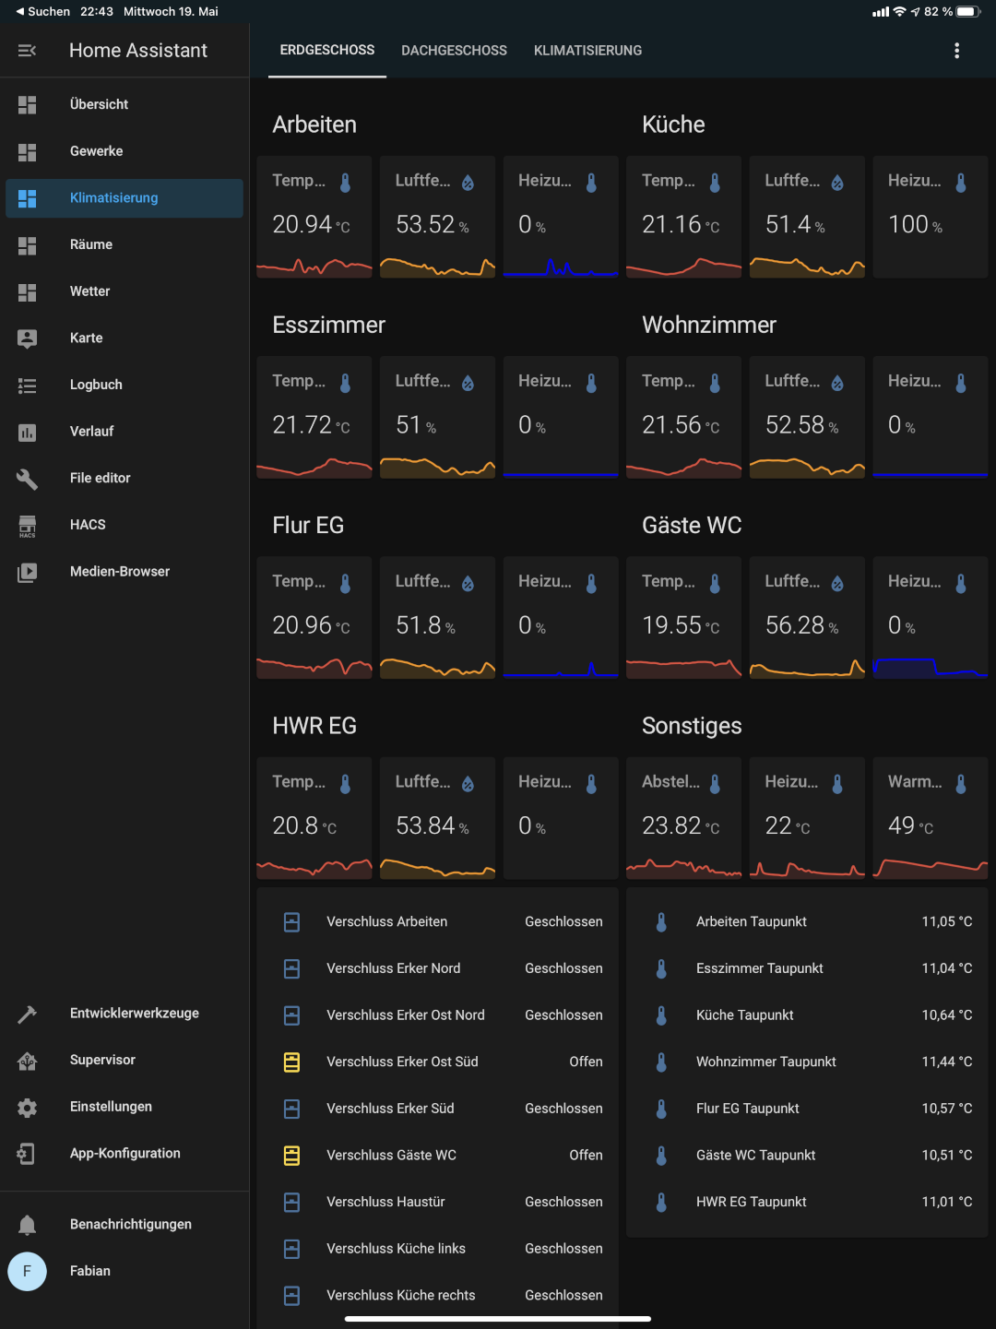Collapse the sidebar using the menu icon

click(x=27, y=51)
